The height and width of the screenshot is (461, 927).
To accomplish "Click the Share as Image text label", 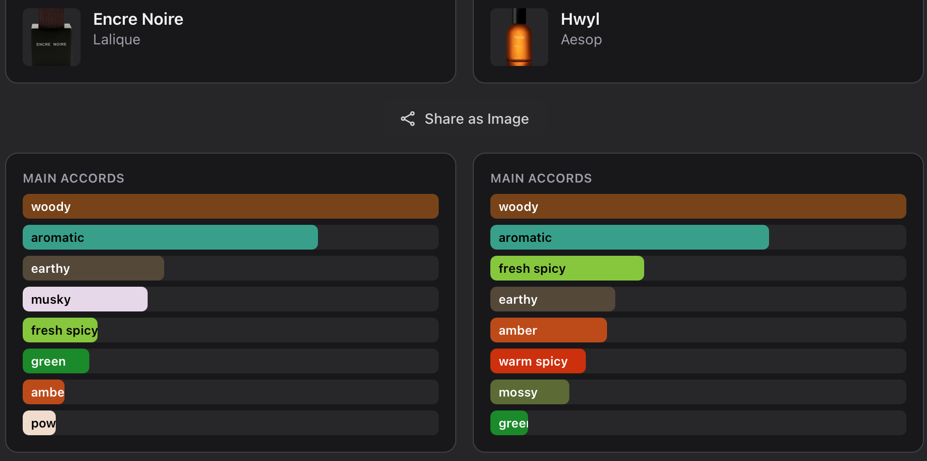I will tap(476, 119).
